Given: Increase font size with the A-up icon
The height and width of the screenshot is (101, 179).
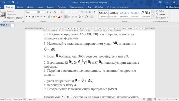Looking at the screenshot, I should point(48,12).
